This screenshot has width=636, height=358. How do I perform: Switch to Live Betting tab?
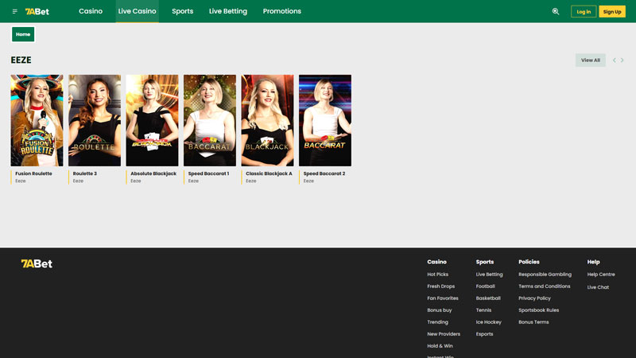(228, 11)
